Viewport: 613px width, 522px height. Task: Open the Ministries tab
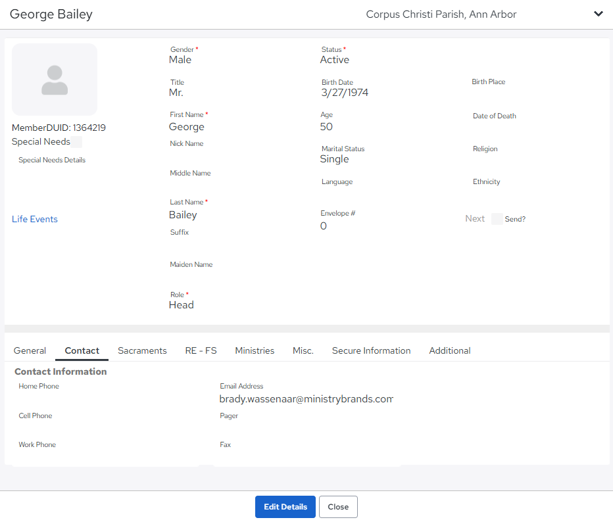[x=255, y=350]
